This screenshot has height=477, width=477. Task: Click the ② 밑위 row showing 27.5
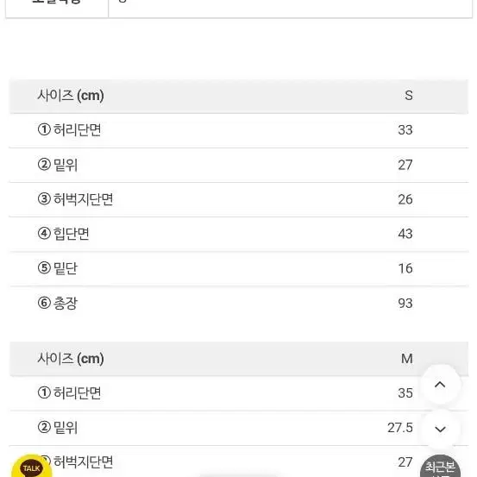tap(239, 428)
